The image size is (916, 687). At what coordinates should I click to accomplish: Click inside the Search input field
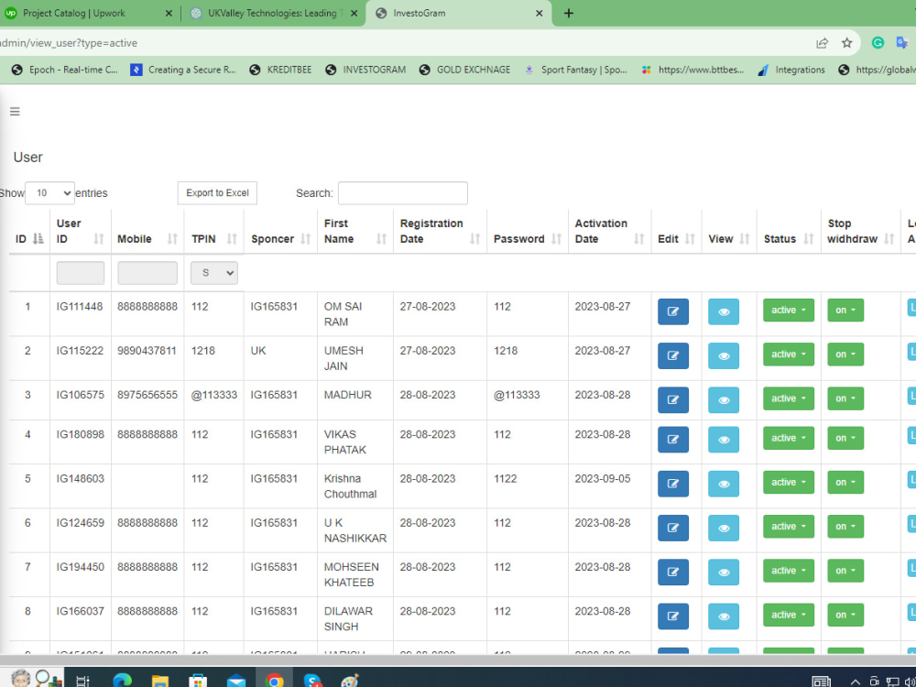point(402,193)
